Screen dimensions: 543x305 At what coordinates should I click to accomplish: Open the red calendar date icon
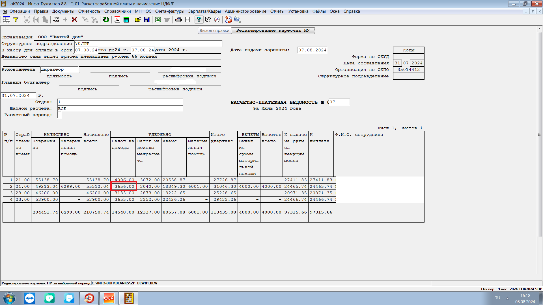pyautogui.click(x=117, y=19)
